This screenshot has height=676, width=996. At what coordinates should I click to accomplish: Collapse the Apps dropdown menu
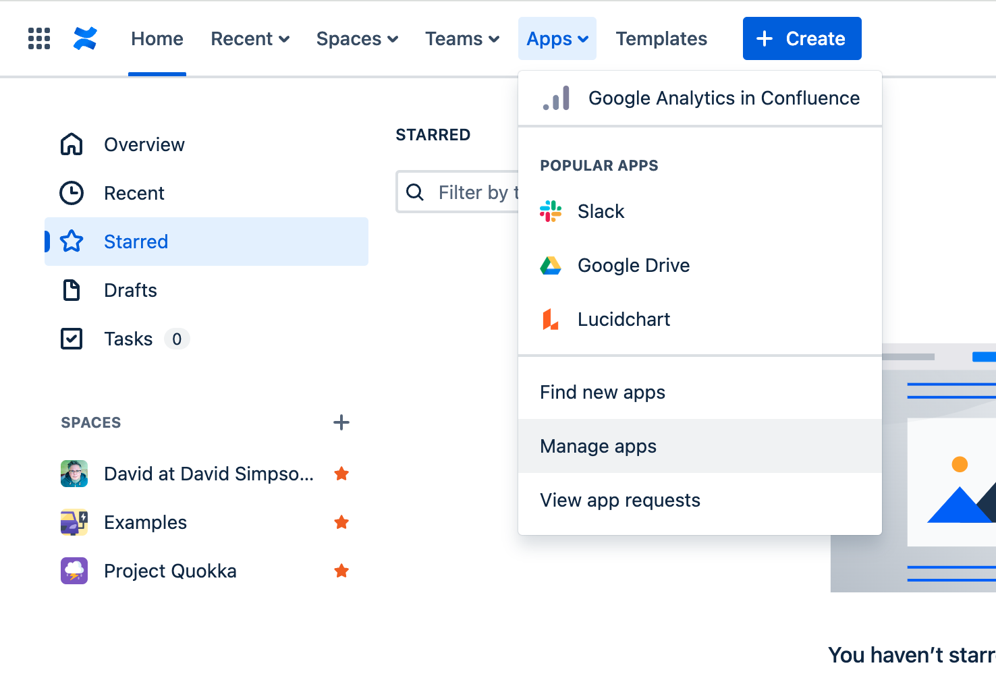(x=557, y=38)
